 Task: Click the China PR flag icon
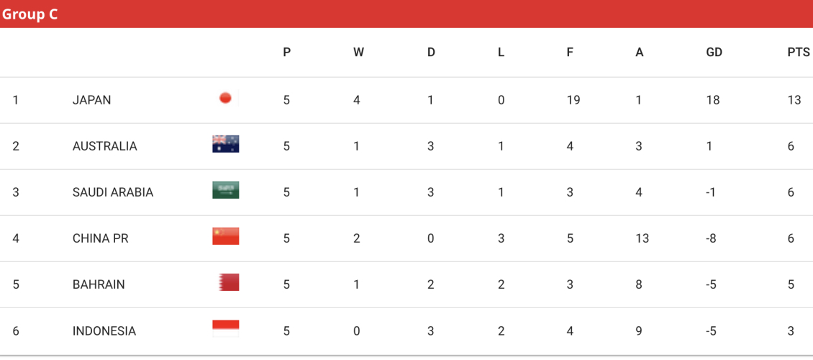point(225,236)
